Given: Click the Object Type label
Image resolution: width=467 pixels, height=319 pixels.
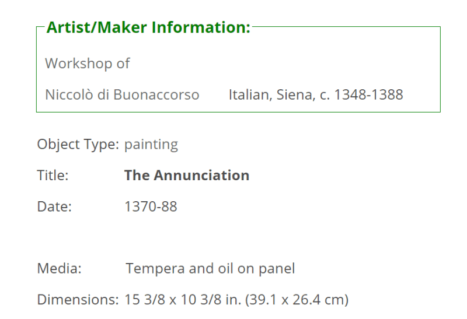Looking at the screenshot, I should (78, 144).
